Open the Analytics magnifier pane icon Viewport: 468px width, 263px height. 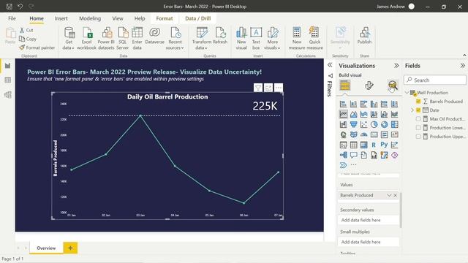coord(393,85)
